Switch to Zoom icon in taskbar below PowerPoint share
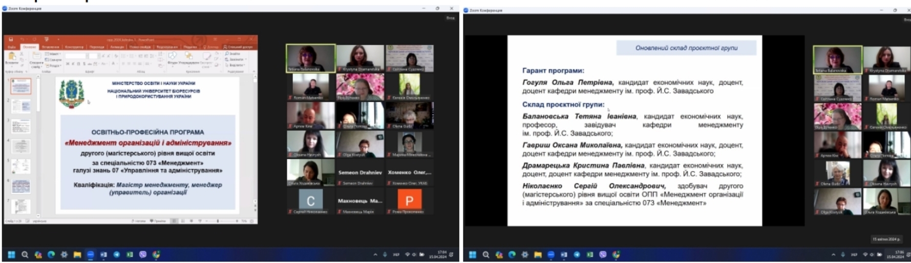 point(90,254)
